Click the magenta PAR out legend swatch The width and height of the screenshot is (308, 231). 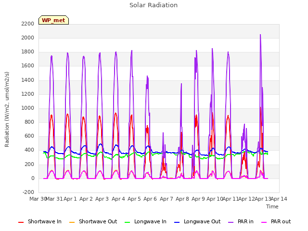pyautogui.click(x=264, y=222)
